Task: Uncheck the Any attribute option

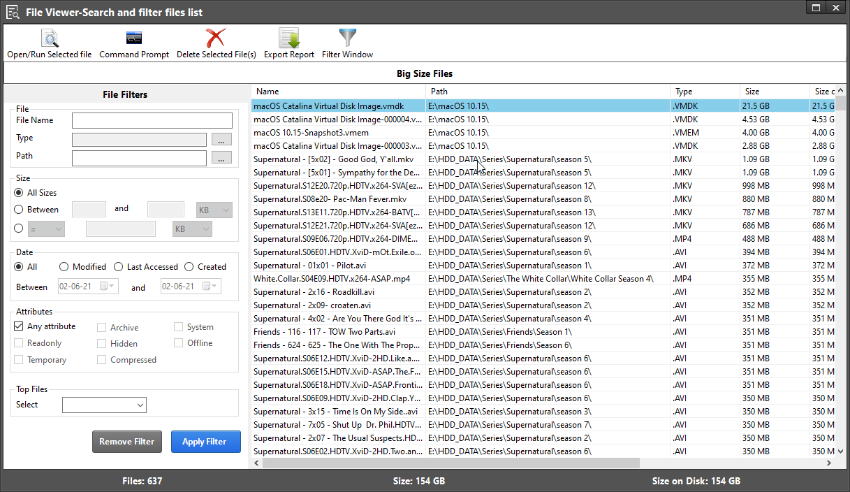Action: coord(17,326)
